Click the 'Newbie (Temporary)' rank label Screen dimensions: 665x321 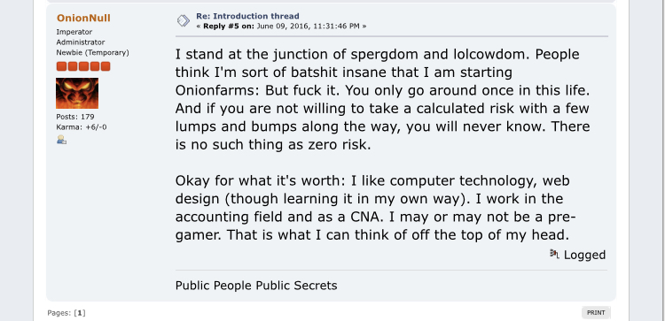tap(92, 53)
